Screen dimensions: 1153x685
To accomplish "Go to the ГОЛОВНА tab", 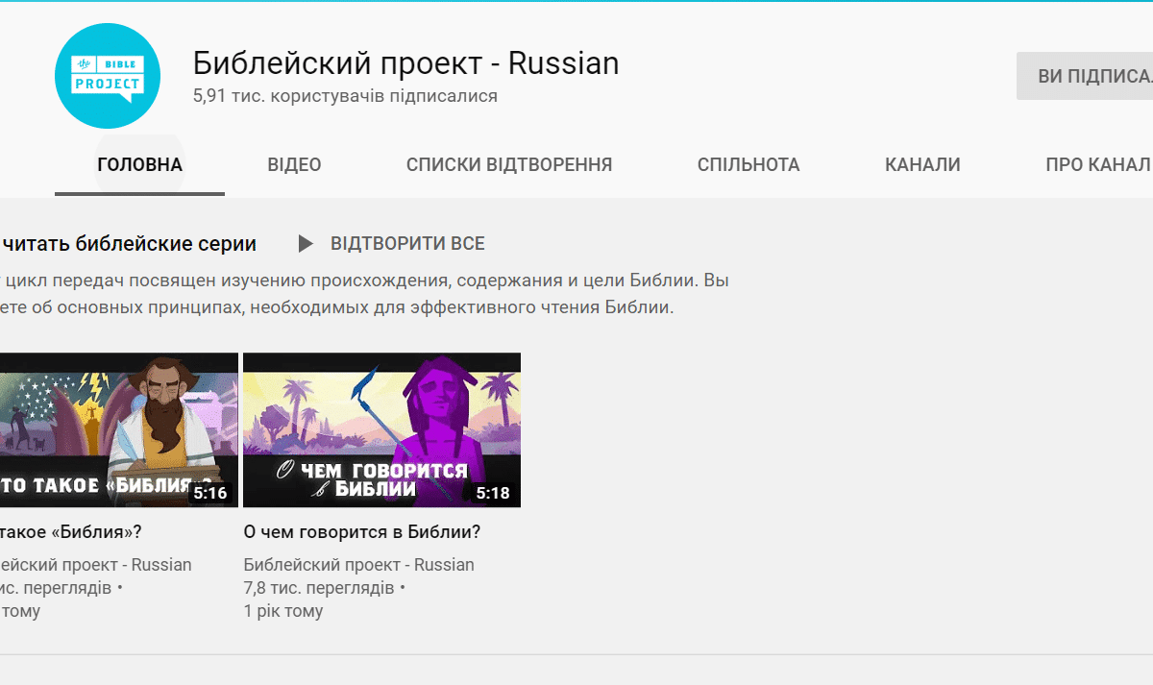I will [138, 164].
